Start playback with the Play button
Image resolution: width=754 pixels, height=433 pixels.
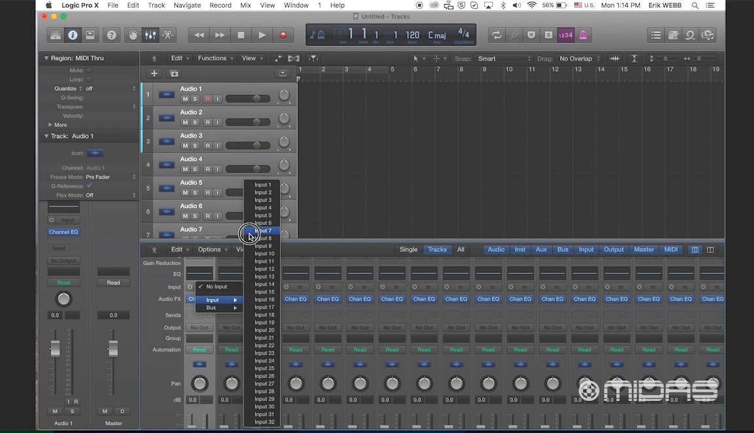pos(262,35)
